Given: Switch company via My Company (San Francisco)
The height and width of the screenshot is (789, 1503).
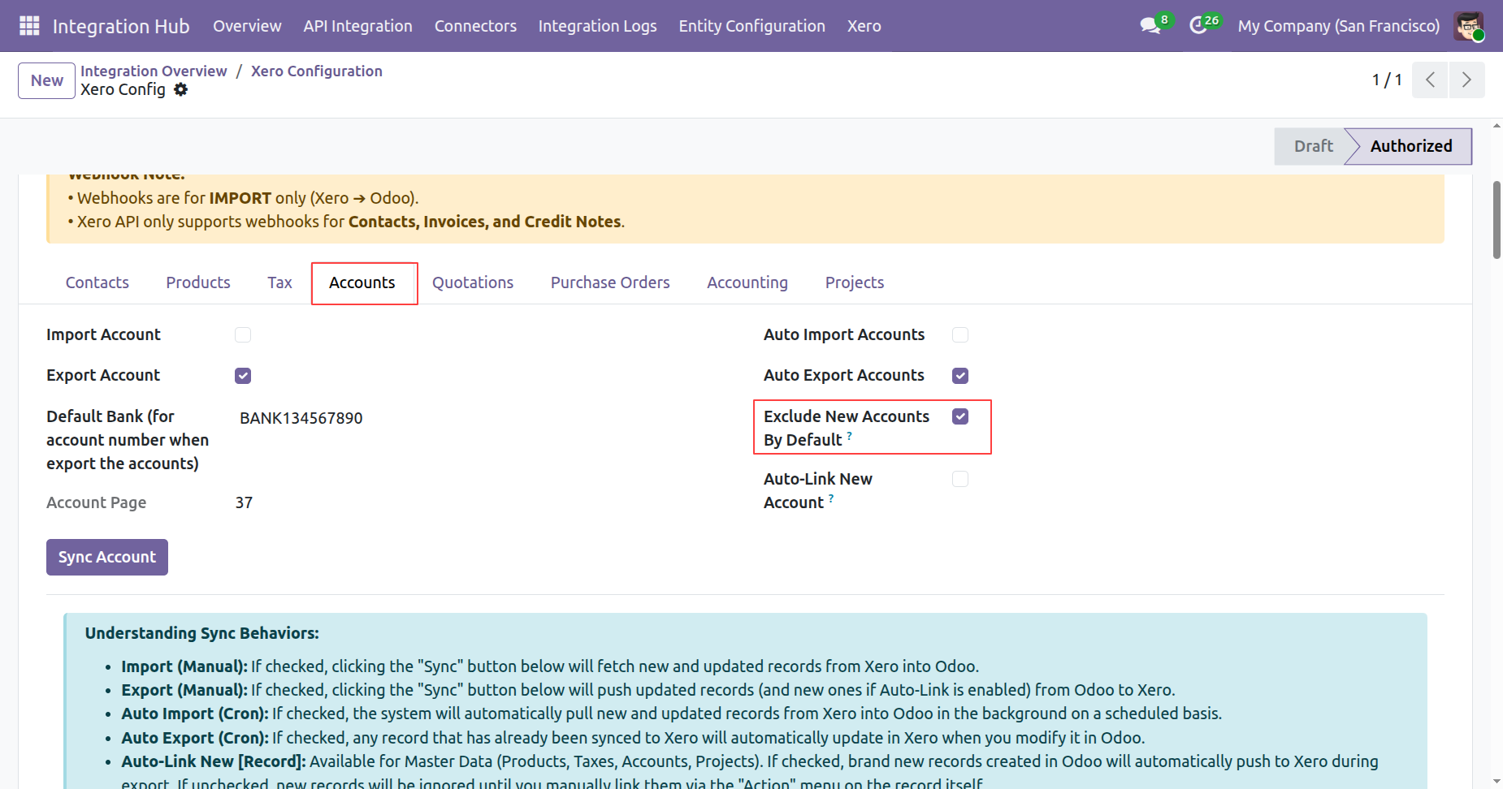Looking at the screenshot, I should coord(1339,26).
